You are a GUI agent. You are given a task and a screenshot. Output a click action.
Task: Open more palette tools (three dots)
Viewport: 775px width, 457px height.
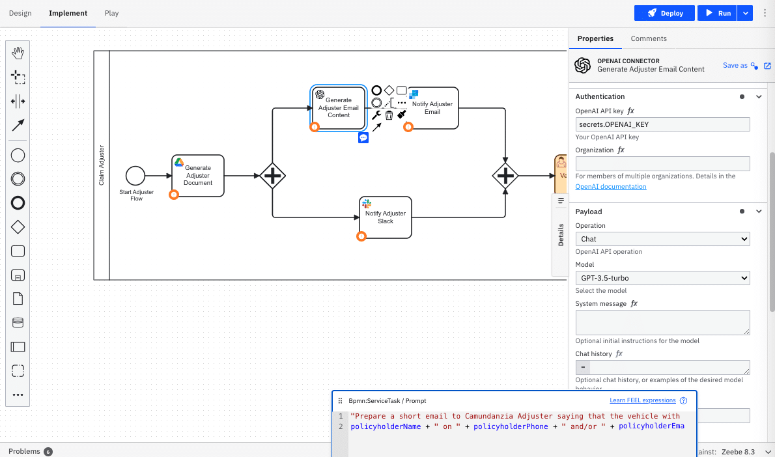coord(18,395)
